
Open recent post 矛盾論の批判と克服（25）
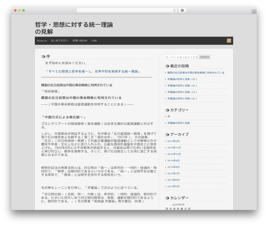(x=182, y=79)
